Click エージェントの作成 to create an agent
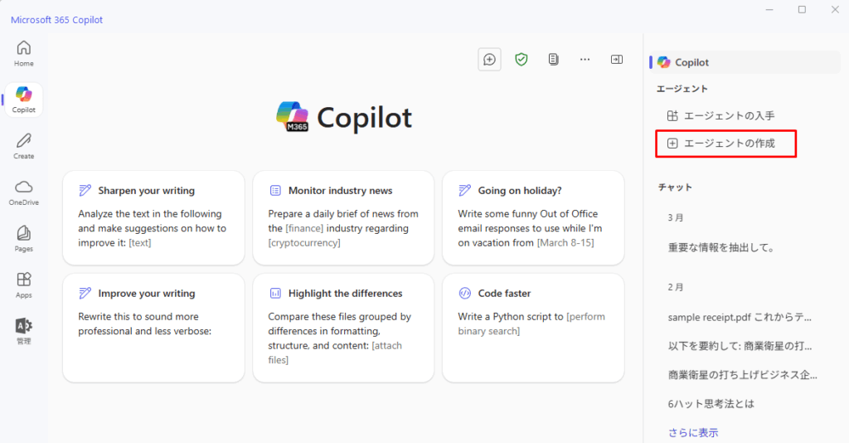Image resolution: width=849 pixels, height=443 pixels. [725, 144]
